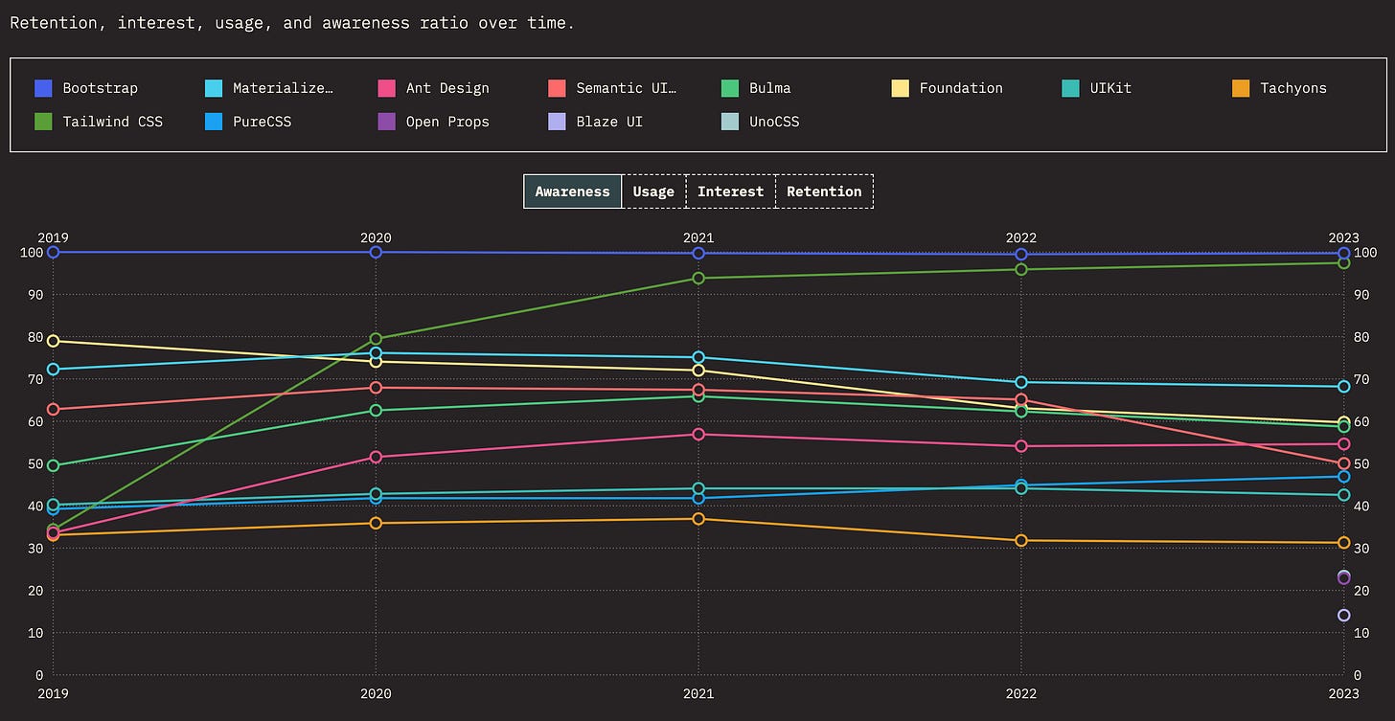1395x721 pixels.
Task: Click Ant Design 2022 pink data point
Action: 1021,446
